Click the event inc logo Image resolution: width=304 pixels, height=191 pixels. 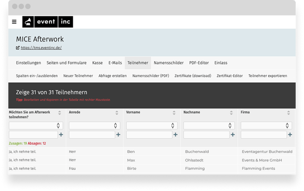pyautogui.click(x=48, y=22)
